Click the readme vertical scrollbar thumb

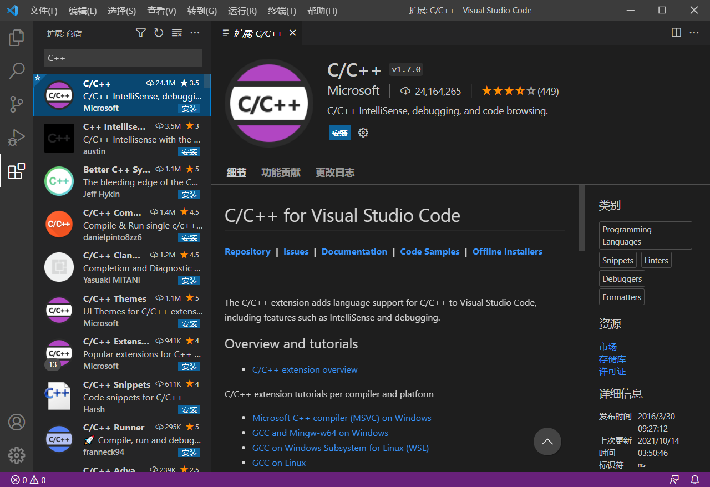582,217
